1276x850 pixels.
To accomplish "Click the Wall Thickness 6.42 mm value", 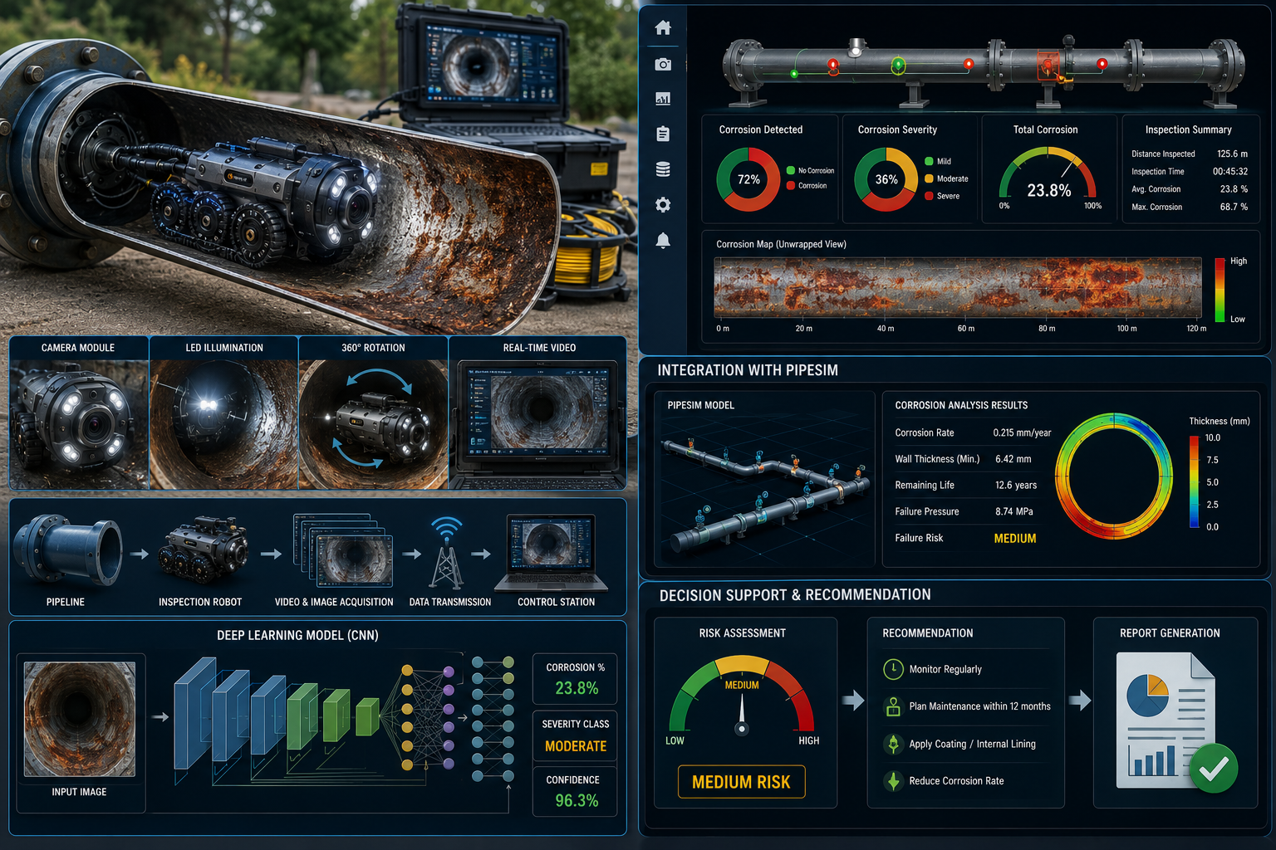I will tap(1013, 459).
